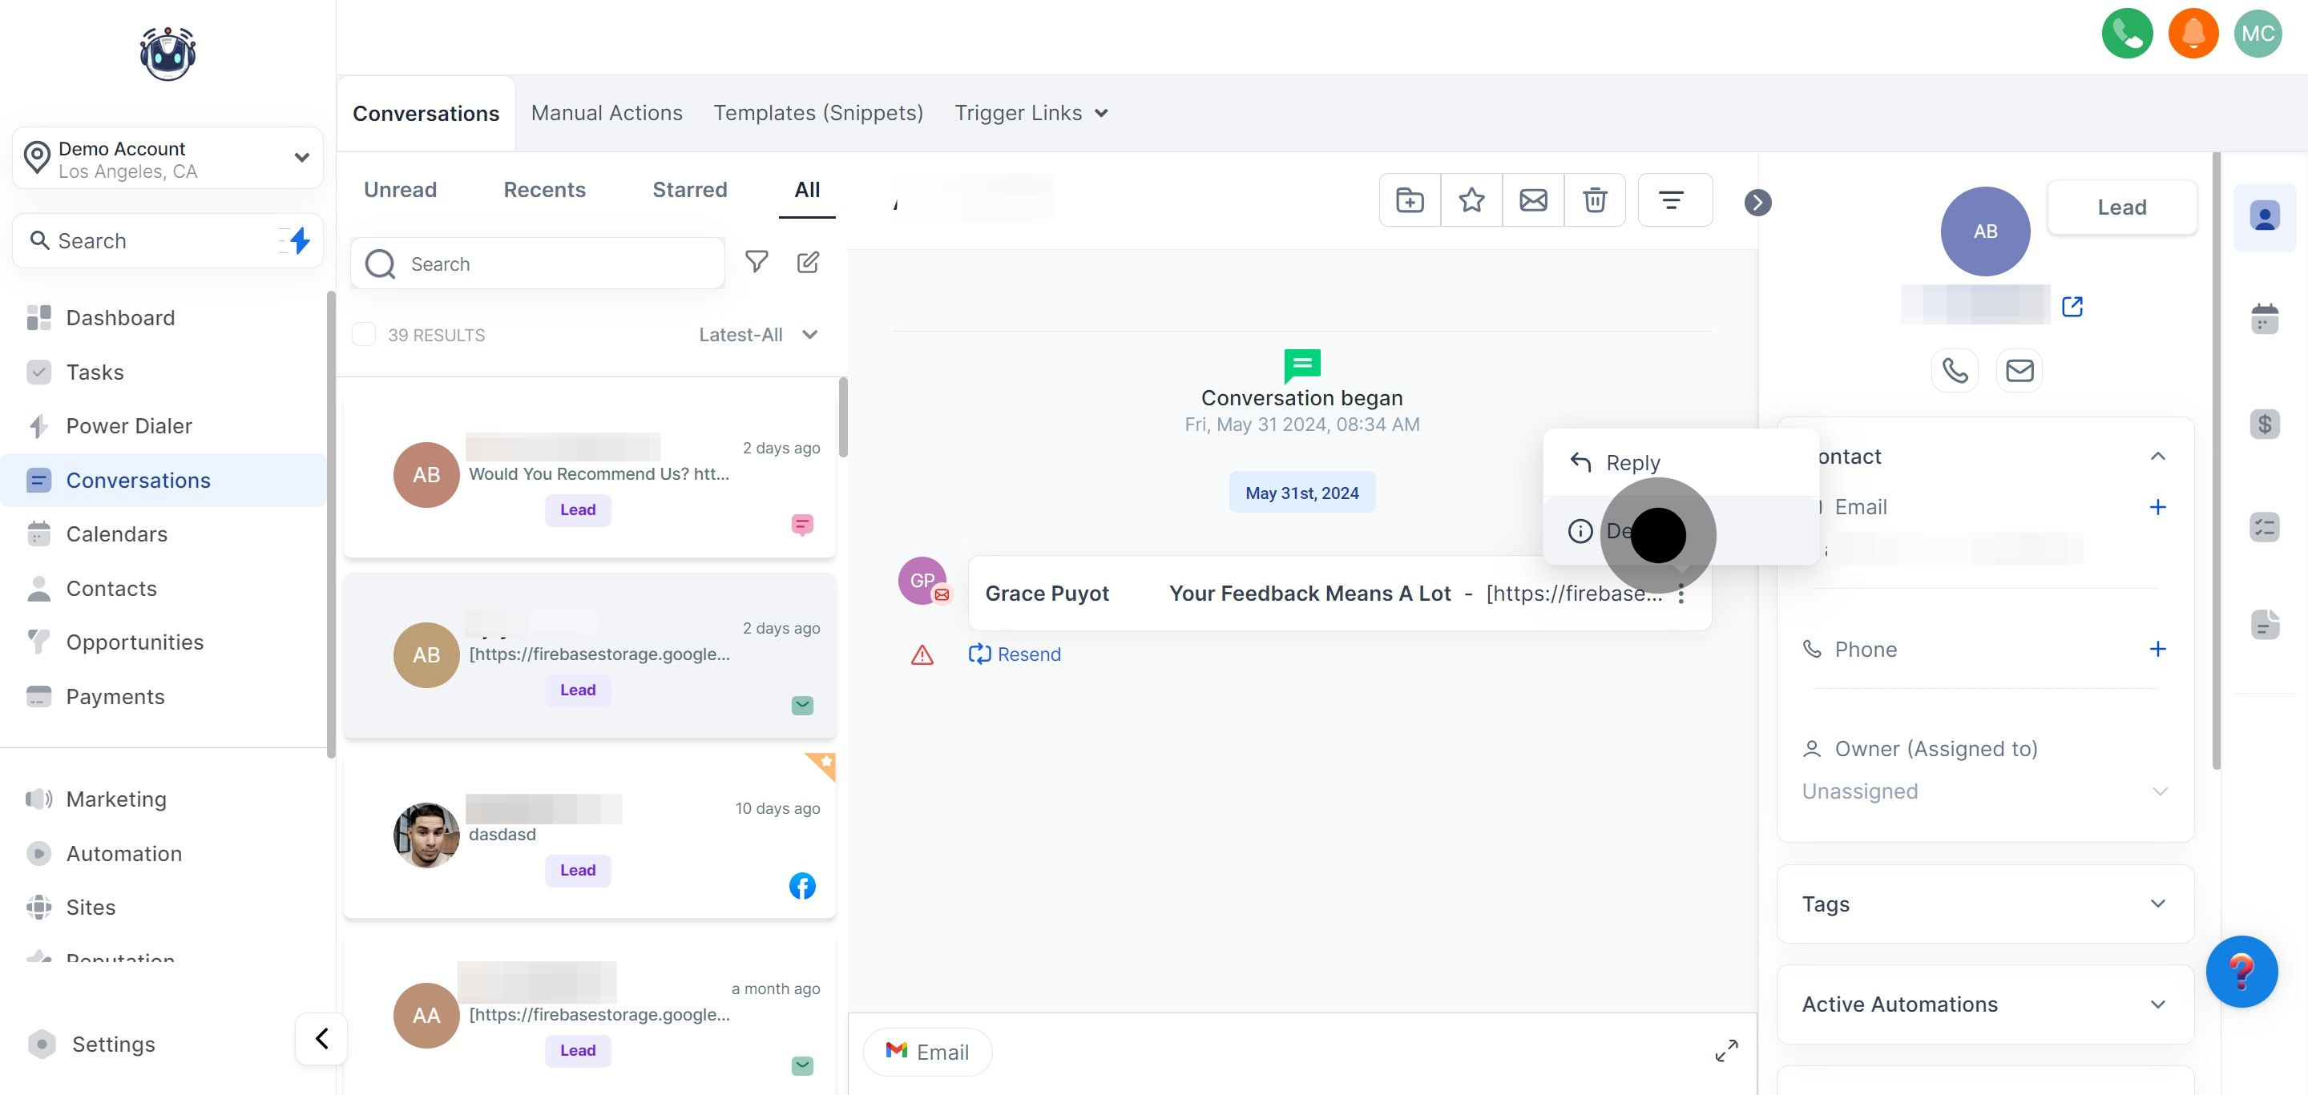
Task: Switch to the Starred tab
Action: point(689,190)
